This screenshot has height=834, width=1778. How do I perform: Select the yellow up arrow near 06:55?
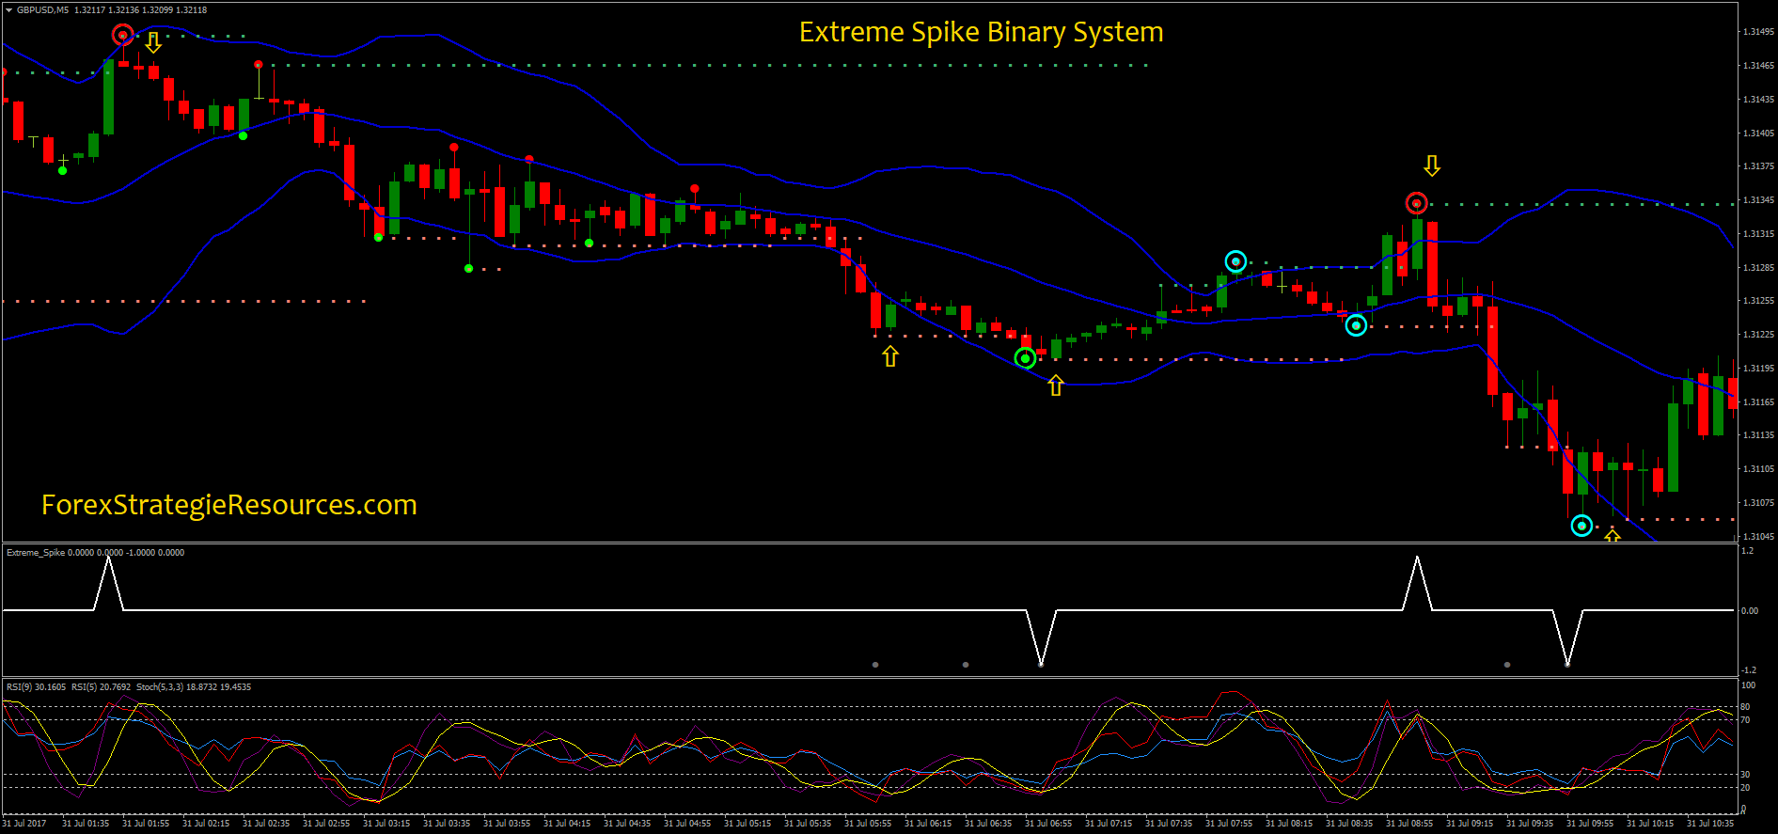click(x=1056, y=386)
